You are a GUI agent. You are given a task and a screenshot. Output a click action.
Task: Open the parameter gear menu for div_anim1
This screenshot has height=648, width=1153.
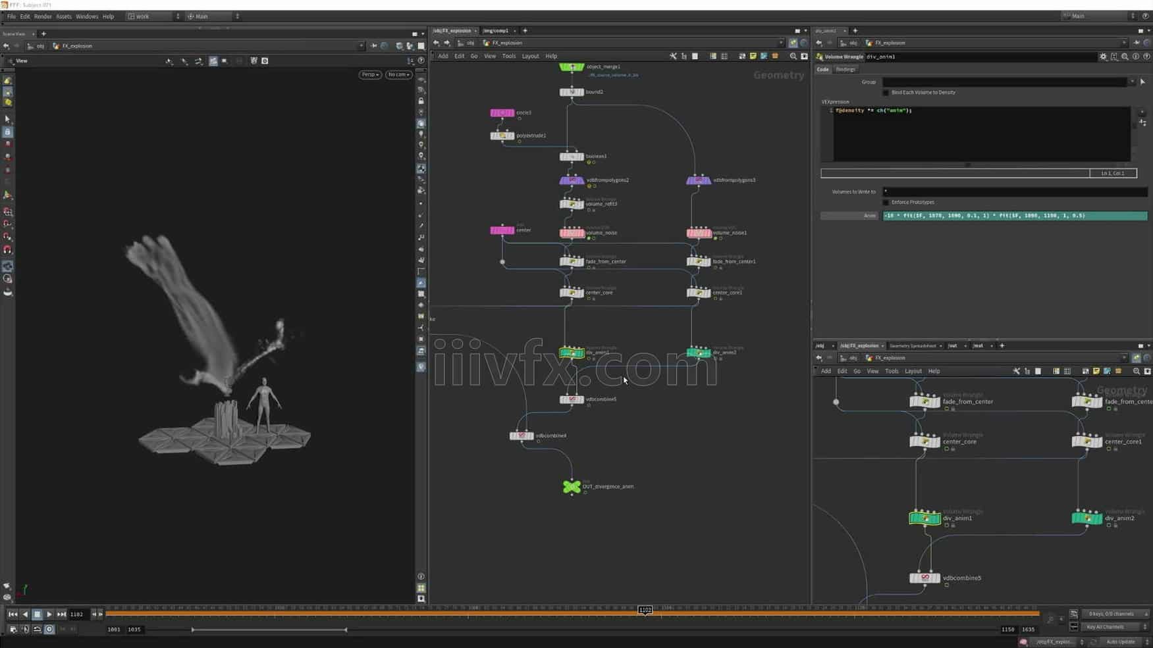coord(1103,57)
